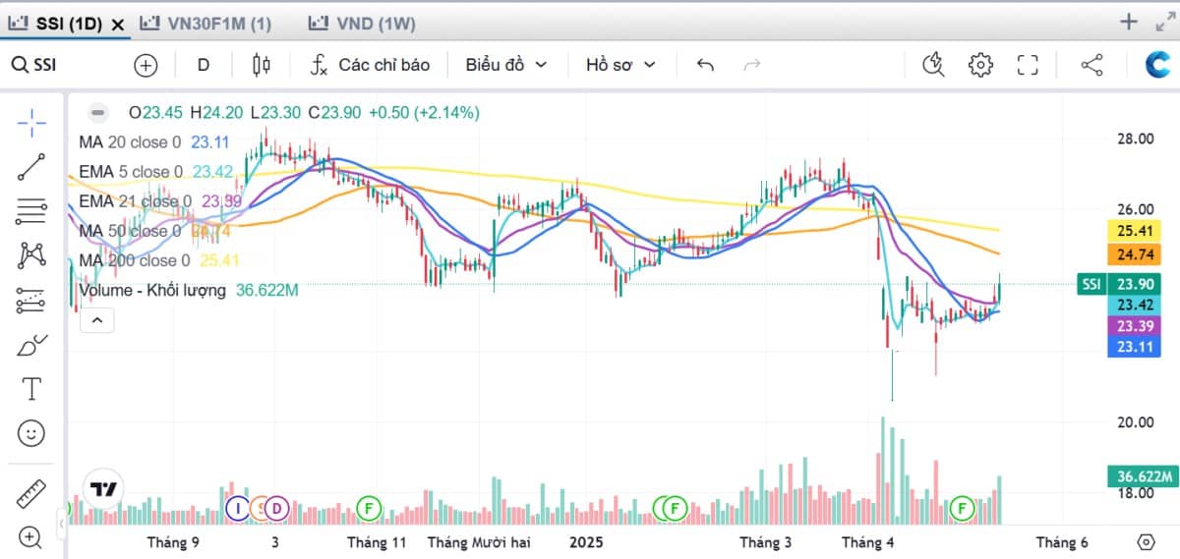
Task: Click the +0.50 (+2.14%) change value
Action: point(424,113)
